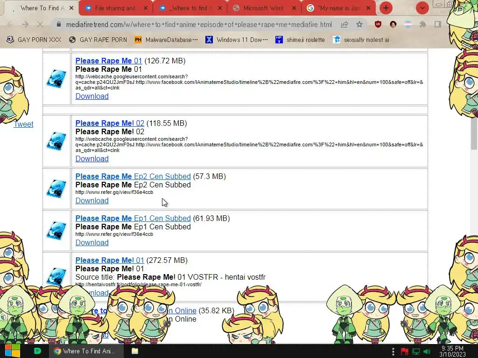The width and height of the screenshot is (478, 358).
Task: View site info via the lock icon
Action: [x=59, y=24]
